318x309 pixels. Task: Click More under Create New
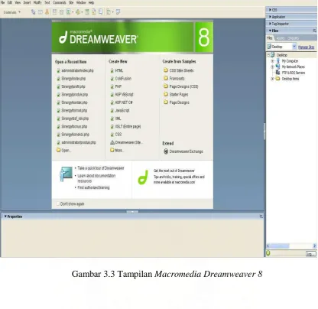(x=117, y=150)
